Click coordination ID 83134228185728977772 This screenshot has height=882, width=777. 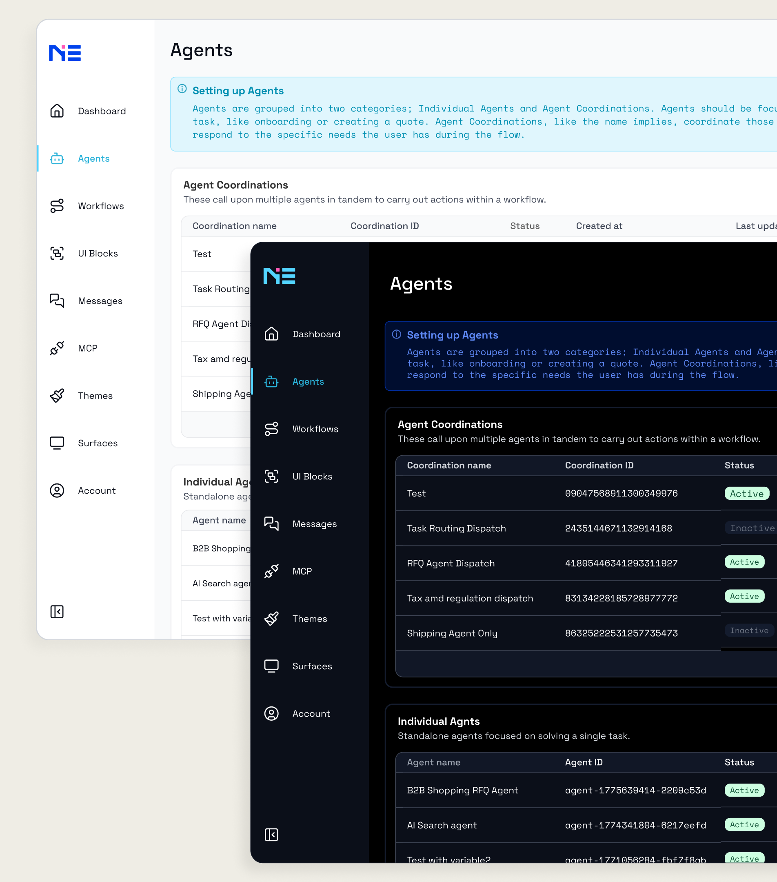click(x=621, y=598)
